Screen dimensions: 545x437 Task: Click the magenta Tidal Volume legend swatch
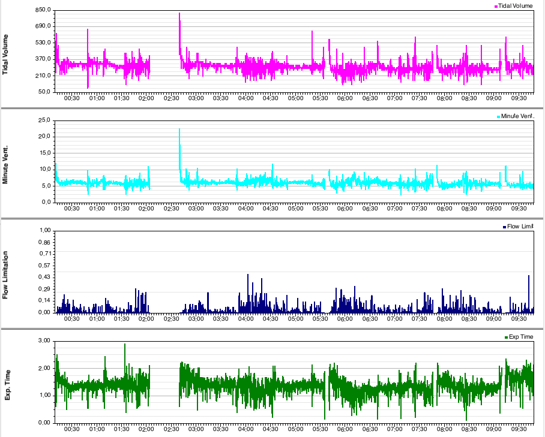tap(496, 6)
